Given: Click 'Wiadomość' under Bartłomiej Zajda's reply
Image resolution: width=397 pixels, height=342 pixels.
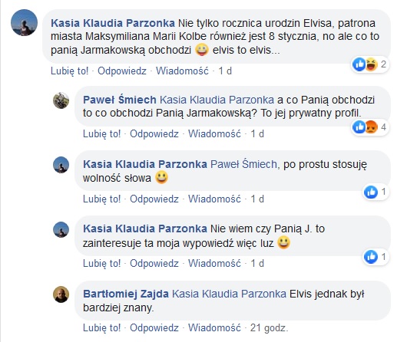Looking at the screenshot, I should click(214, 327).
